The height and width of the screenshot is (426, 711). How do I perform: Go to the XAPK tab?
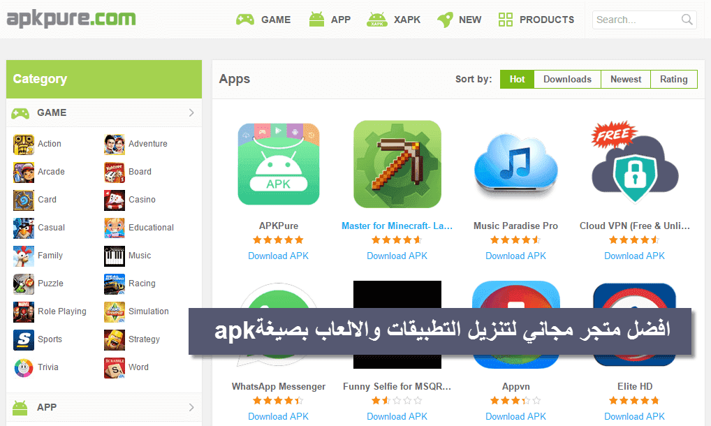(394, 20)
